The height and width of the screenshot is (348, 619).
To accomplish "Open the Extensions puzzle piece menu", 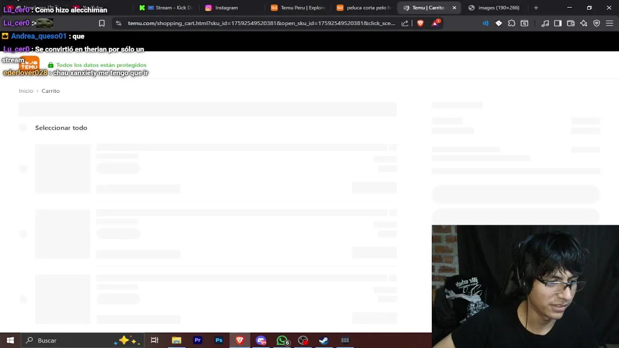I will click(x=512, y=23).
